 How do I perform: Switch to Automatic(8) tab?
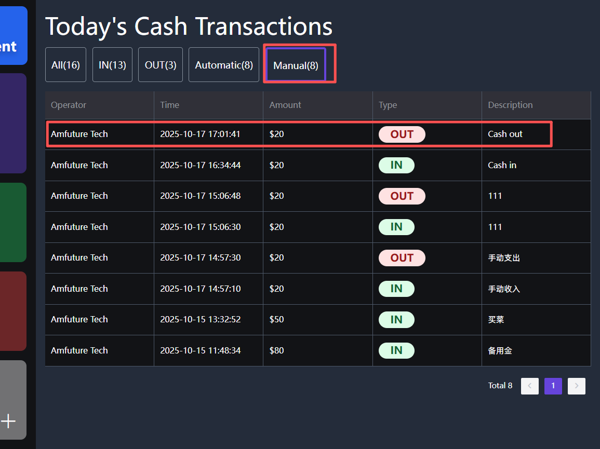tap(223, 65)
